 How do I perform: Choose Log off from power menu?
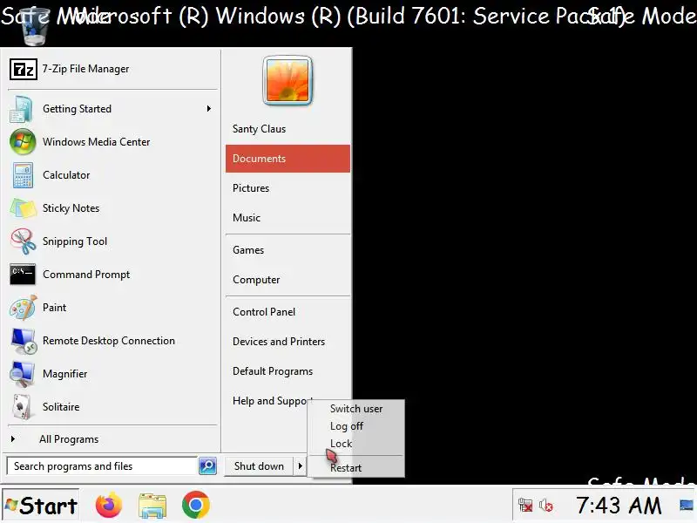point(347,426)
